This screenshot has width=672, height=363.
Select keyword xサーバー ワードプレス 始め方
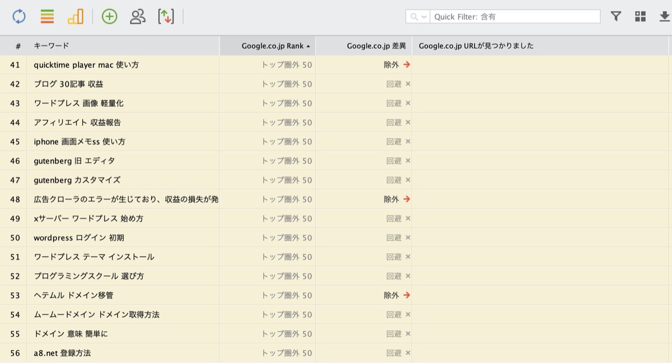[x=88, y=219]
